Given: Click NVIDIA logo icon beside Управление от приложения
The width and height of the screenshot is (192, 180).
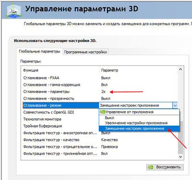Looking at the screenshot, I should point(102,112).
